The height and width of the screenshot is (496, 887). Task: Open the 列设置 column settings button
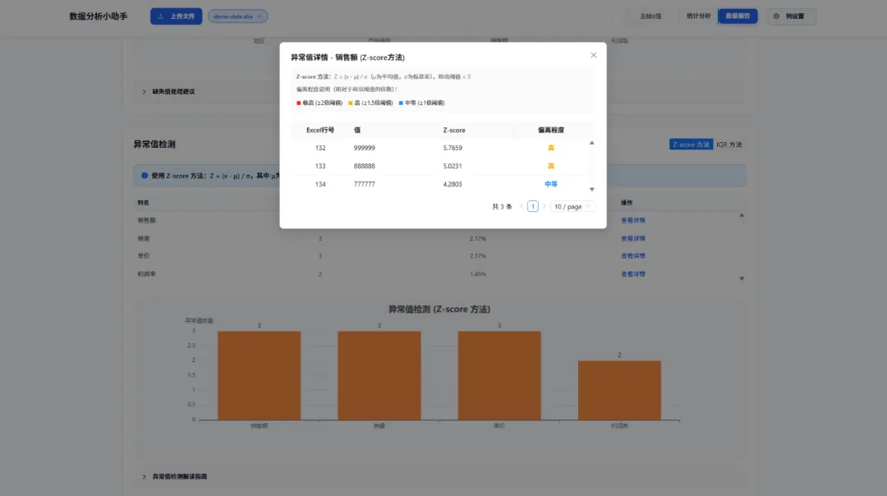click(x=790, y=16)
